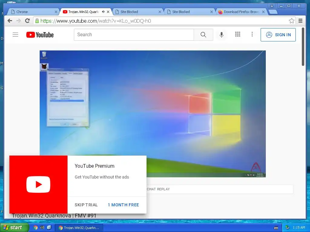Mute tab via speaker icon

tap(103, 12)
